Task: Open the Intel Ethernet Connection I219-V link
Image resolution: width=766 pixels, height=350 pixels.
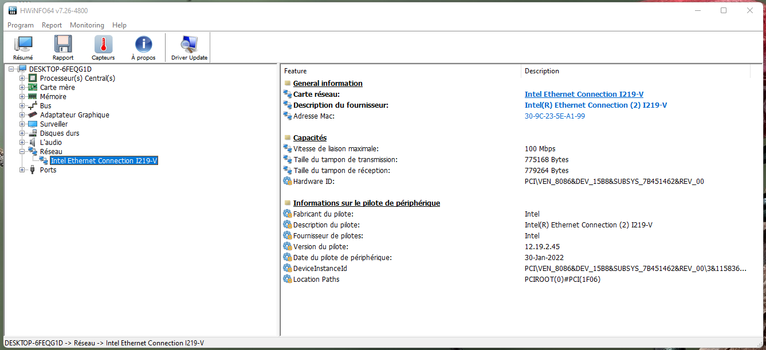Action: [x=584, y=94]
